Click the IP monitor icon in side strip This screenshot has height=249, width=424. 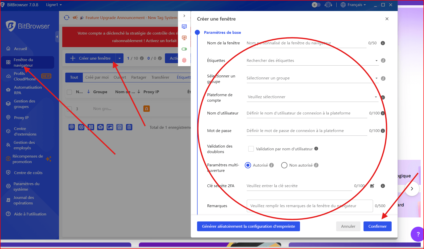(x=184, y=38)
